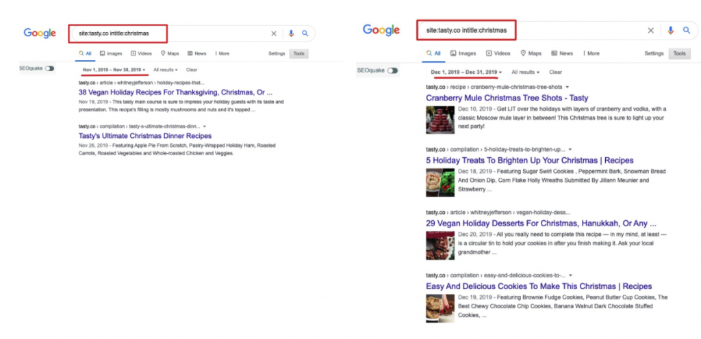Open Easy And Delicious Cookies result
This screenshot has width=701, height=339.
tap(539, 286)
